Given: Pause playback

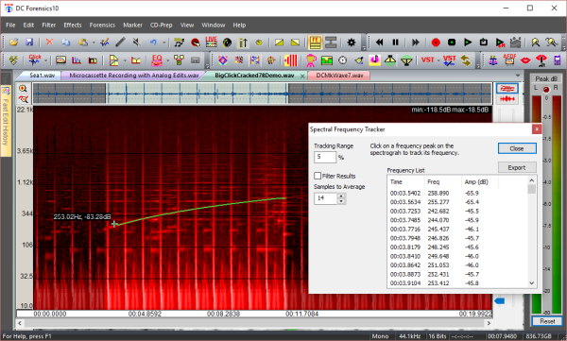Looking at the screenshot, I should (396, 43).
